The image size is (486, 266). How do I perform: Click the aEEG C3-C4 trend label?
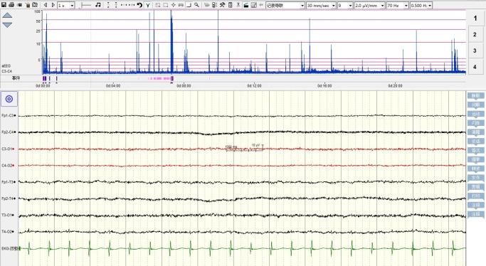coord(6,69)
